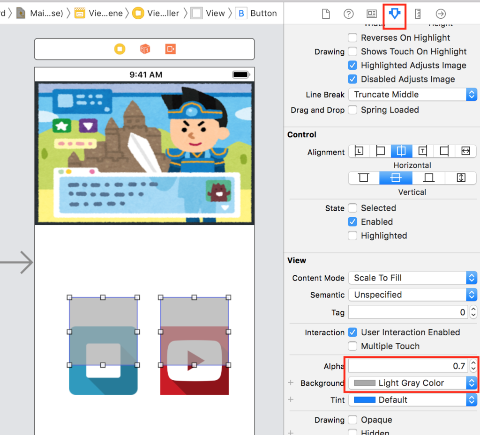Select the game illustration image view
The height and width of the screenshot is (435, 480).
click(144, 153)
